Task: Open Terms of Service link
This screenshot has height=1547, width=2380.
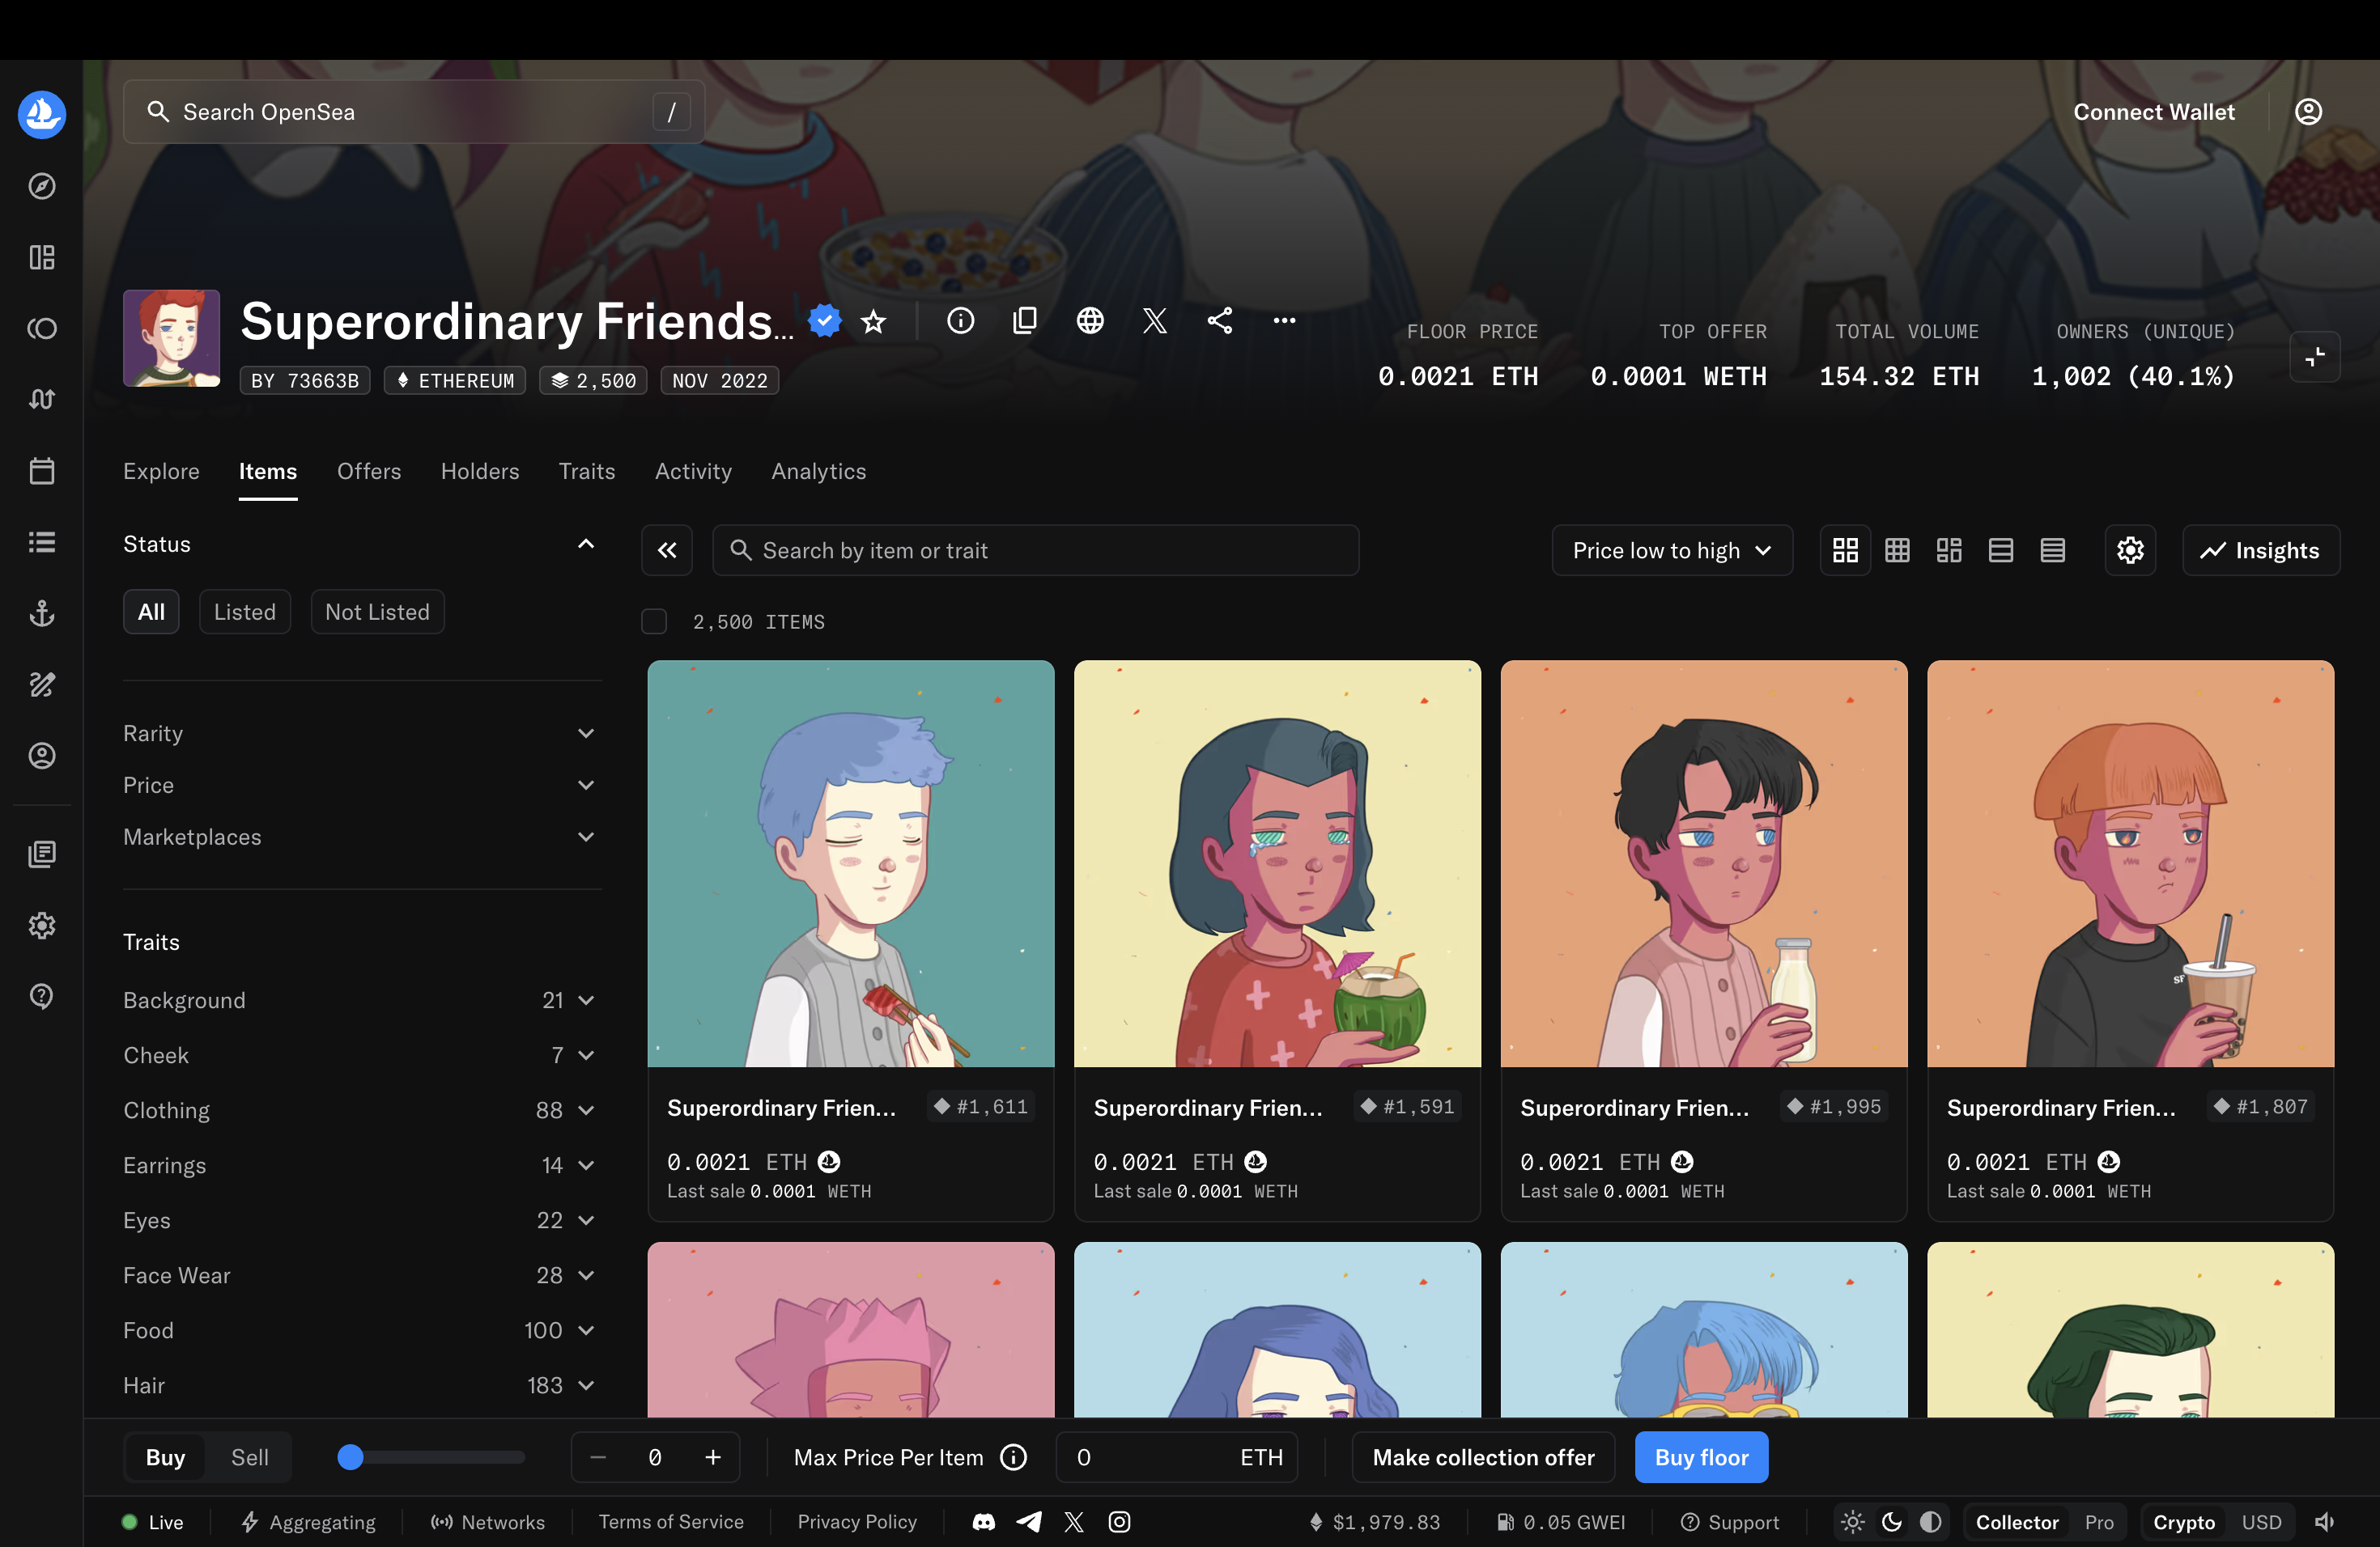Action: pos(671,1522)
